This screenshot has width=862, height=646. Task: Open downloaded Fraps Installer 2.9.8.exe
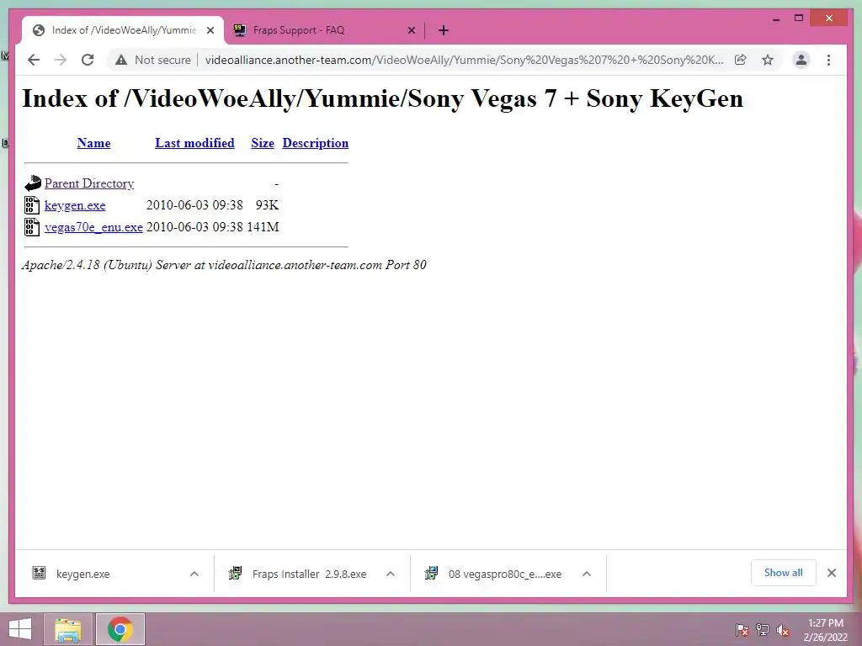point(309,574)
